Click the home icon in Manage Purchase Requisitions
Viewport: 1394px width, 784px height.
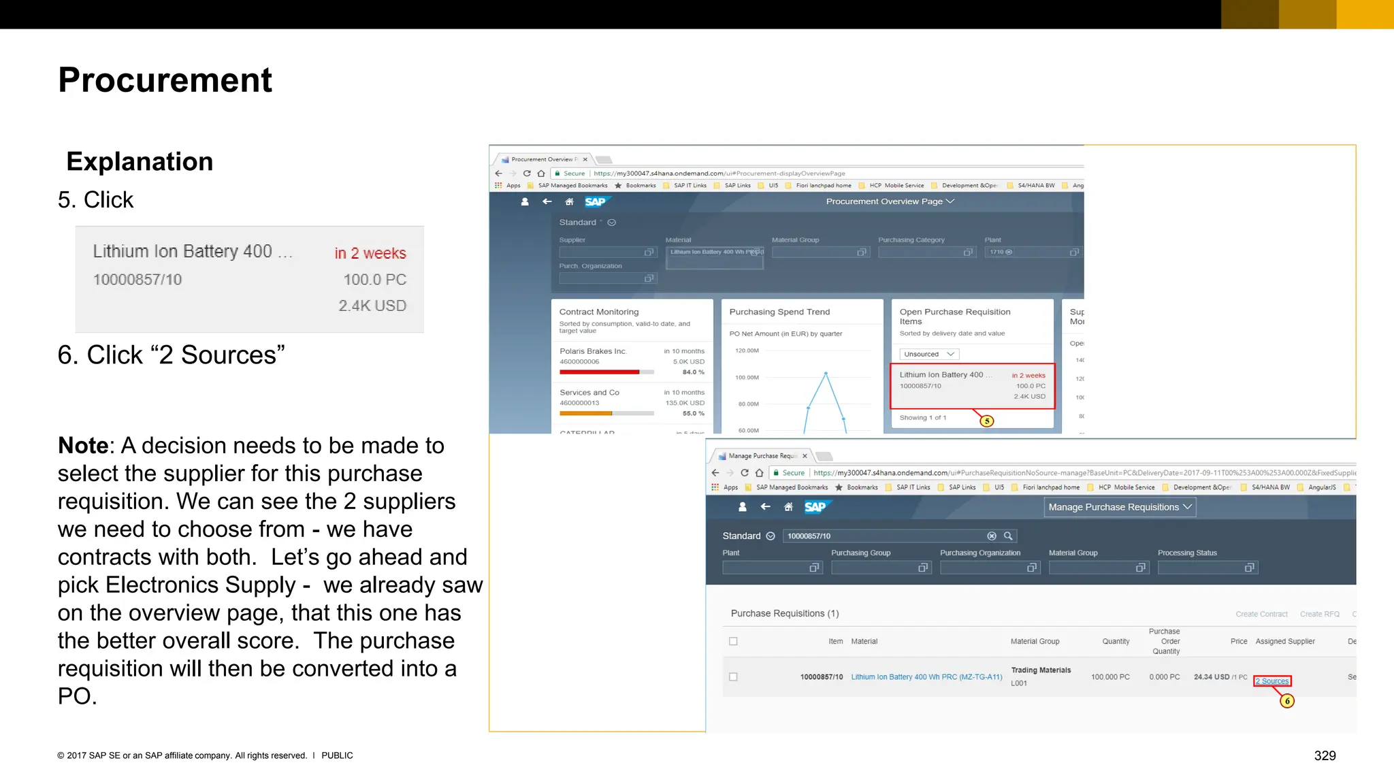click(x=788, y=507)
